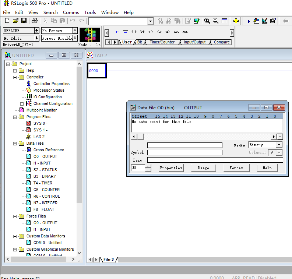Click the Print toolbar icon
This screenshot has height=279, width=292.
point(34,21)
